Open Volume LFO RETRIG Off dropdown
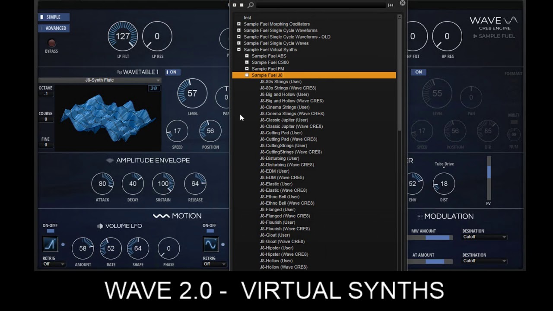This screenshot has height=311, width=553. [x=54, y=264]
